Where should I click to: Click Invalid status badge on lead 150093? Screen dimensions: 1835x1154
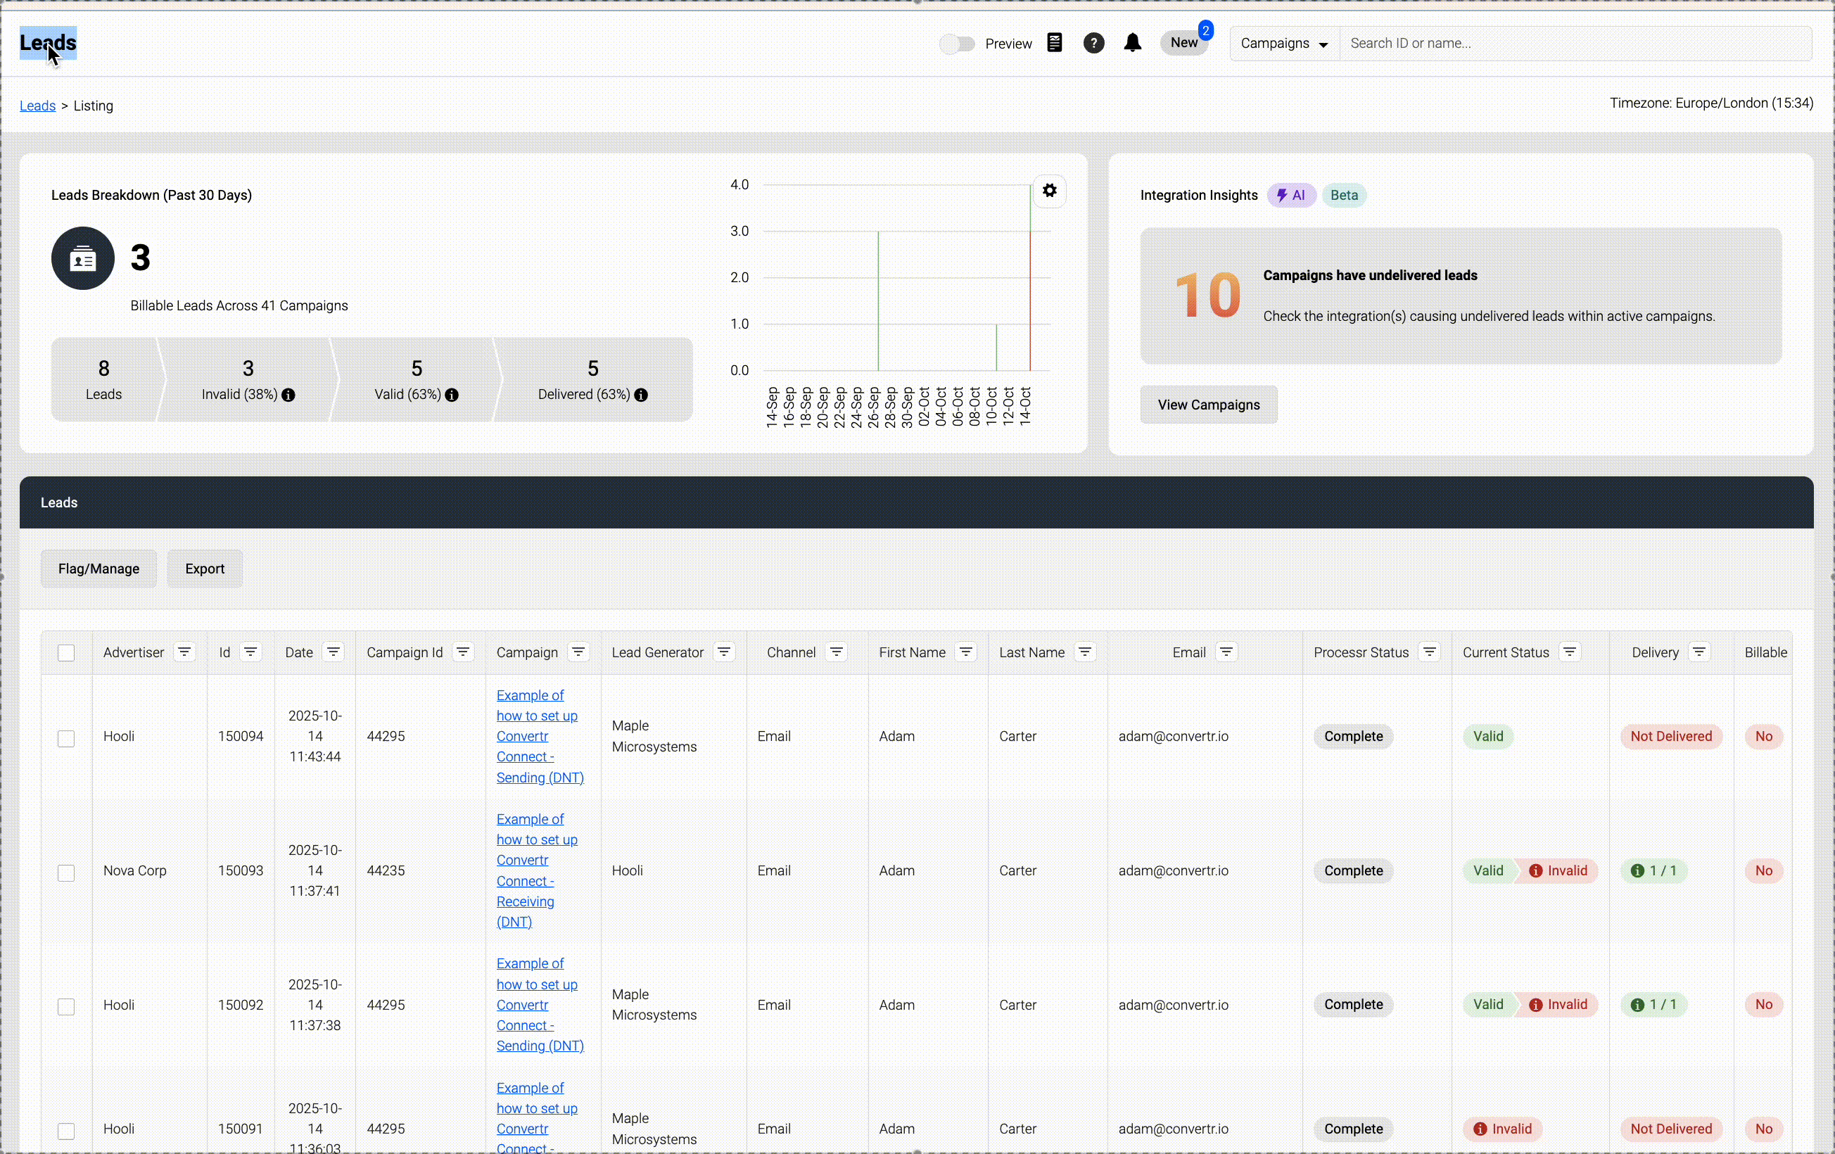[x=1558, y=870]
